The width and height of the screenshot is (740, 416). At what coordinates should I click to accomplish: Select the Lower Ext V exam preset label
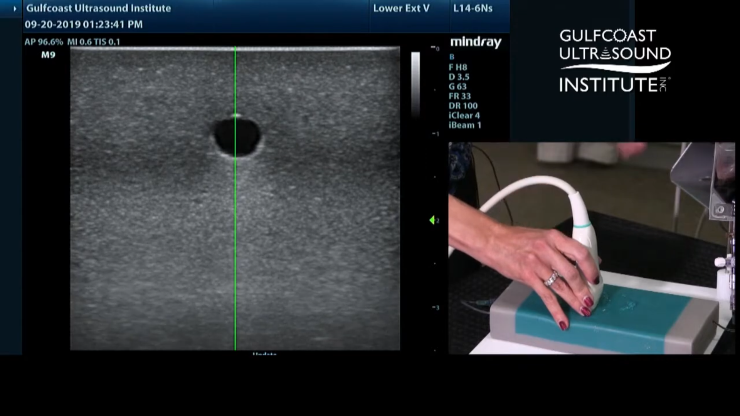point(401,8)
